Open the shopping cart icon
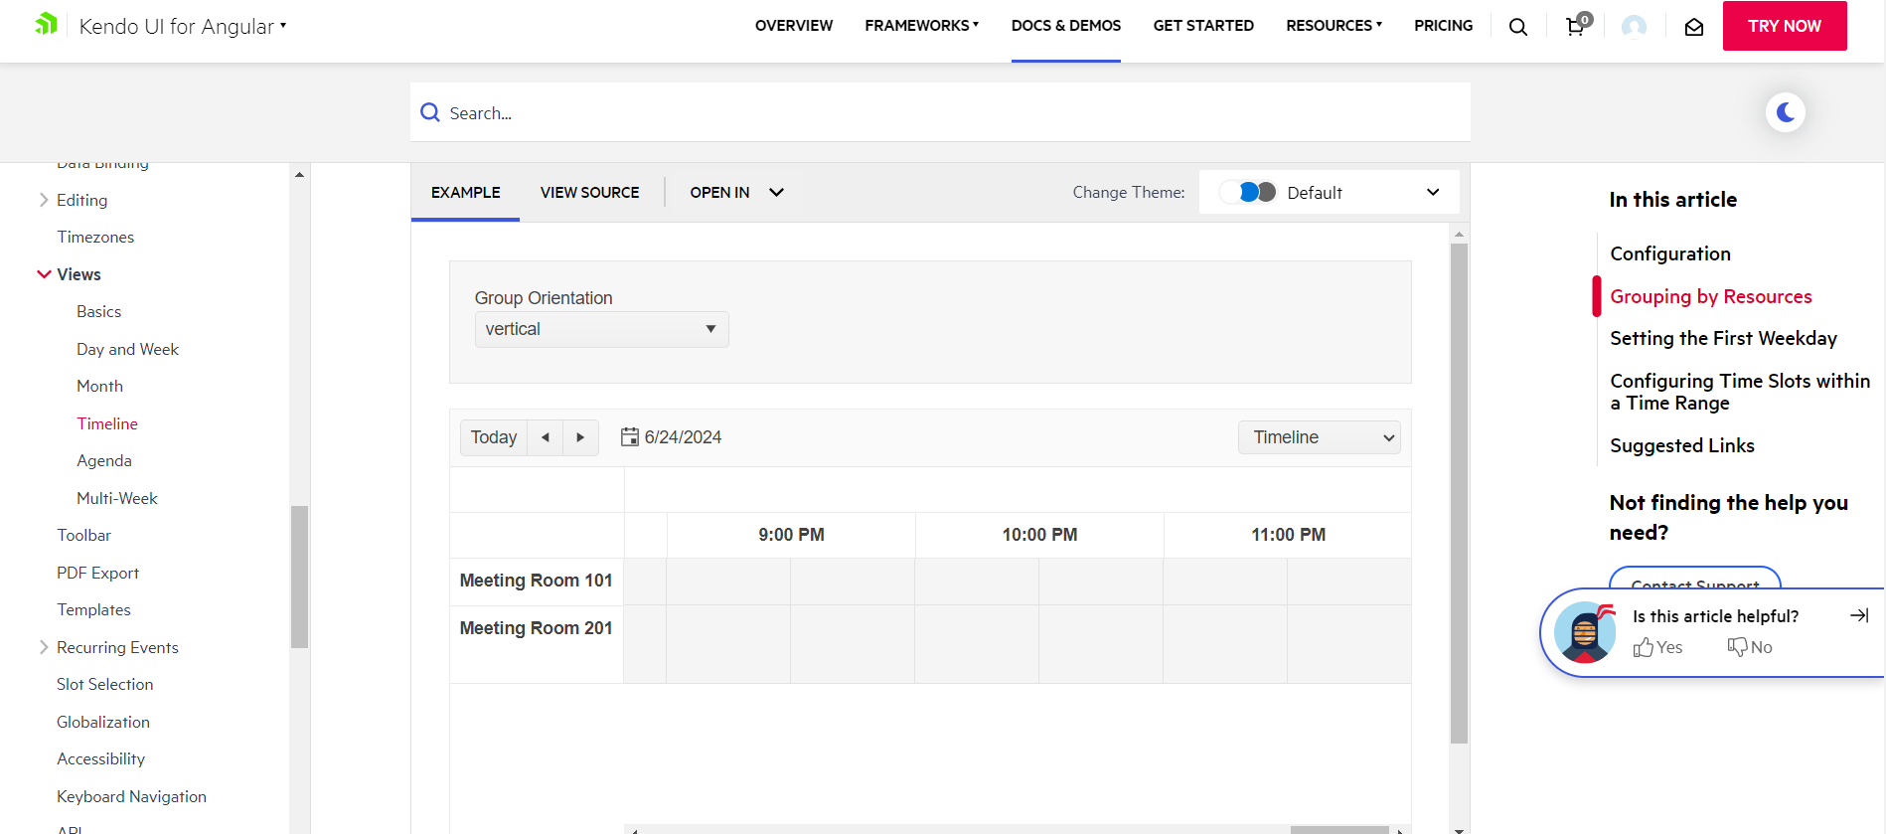This screenshot has height=834, width=1886. point(1576,27)
